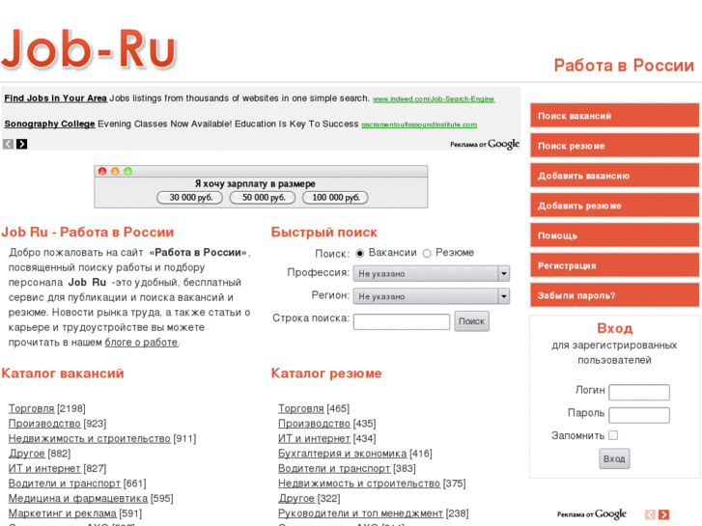The height and width of the screenshot is (526, 702).
Task: Click next arrow in bottom-right ad
Action: click(664, 514)
